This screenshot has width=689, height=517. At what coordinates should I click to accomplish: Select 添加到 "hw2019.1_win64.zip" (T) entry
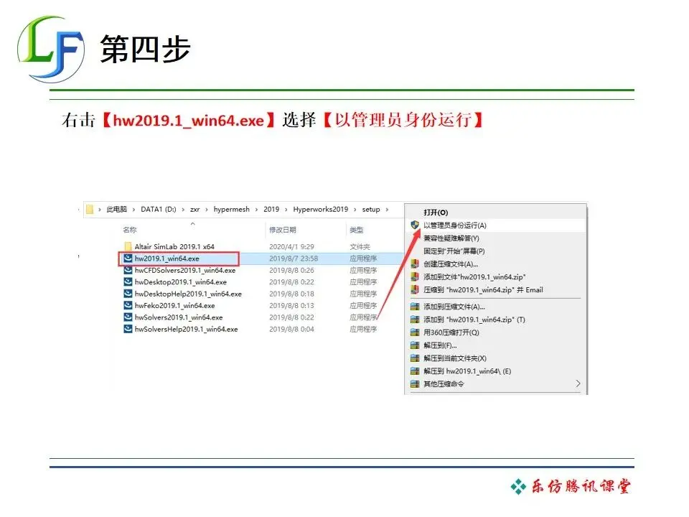[474, 320]
